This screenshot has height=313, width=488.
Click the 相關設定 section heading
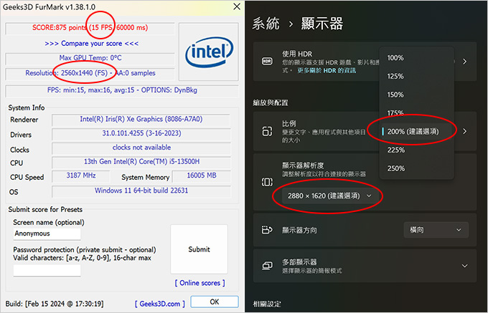coord(267,304)
